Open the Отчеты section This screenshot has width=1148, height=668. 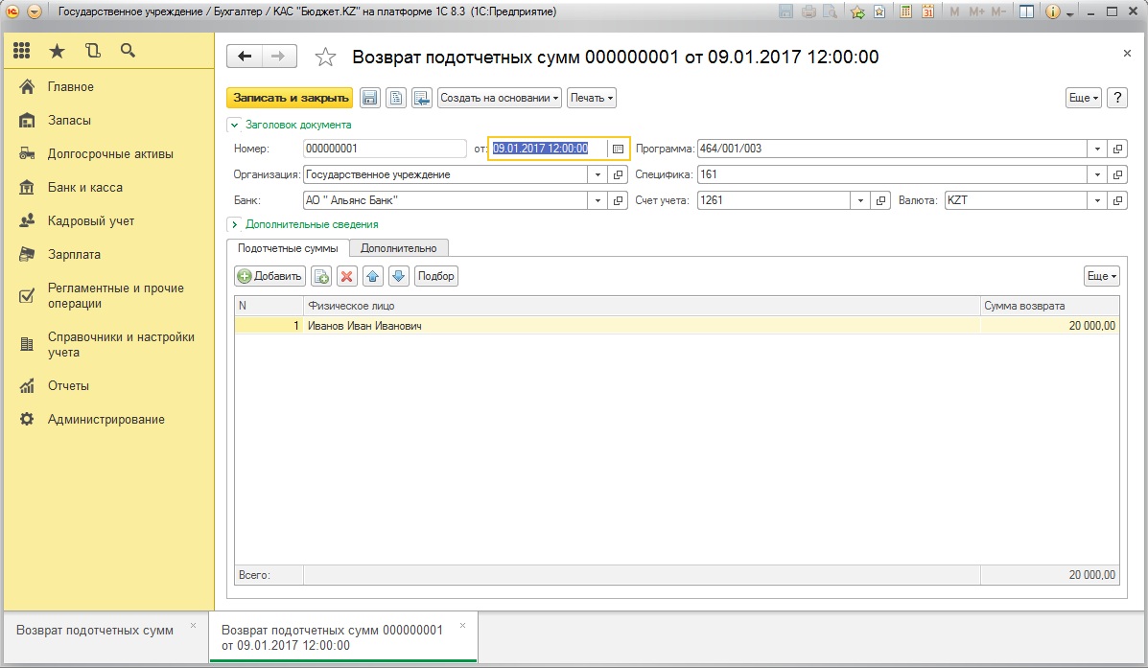[110, 386]
